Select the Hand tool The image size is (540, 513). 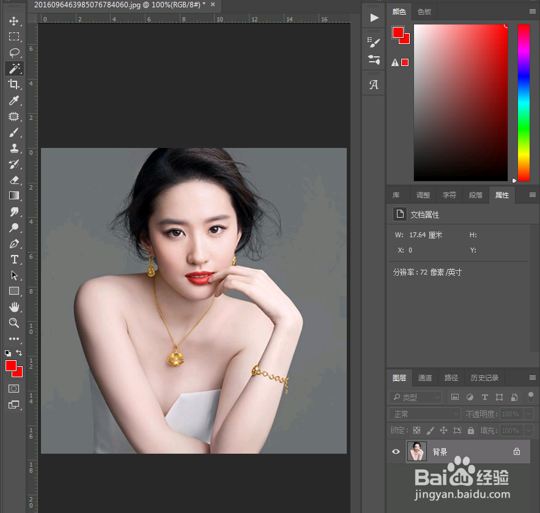coord(14,307)
